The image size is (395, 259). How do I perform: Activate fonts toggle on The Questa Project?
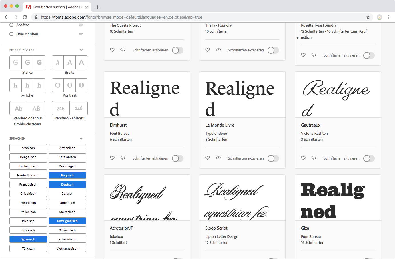coord(177,50)
